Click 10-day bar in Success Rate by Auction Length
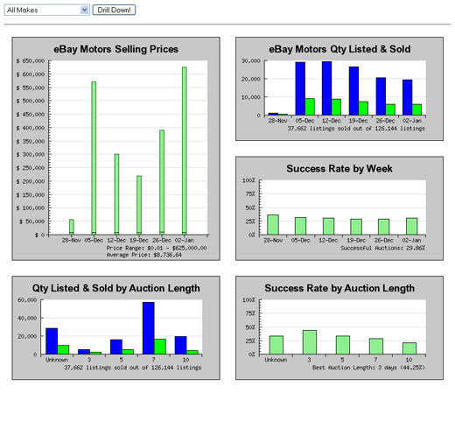455x421 pixels. point(409,348)
